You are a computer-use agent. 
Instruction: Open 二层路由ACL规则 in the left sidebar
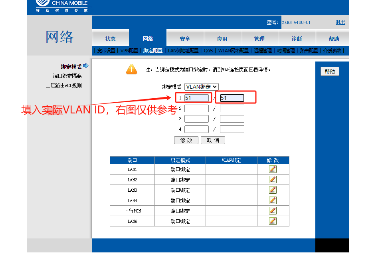tap(63, 85)
